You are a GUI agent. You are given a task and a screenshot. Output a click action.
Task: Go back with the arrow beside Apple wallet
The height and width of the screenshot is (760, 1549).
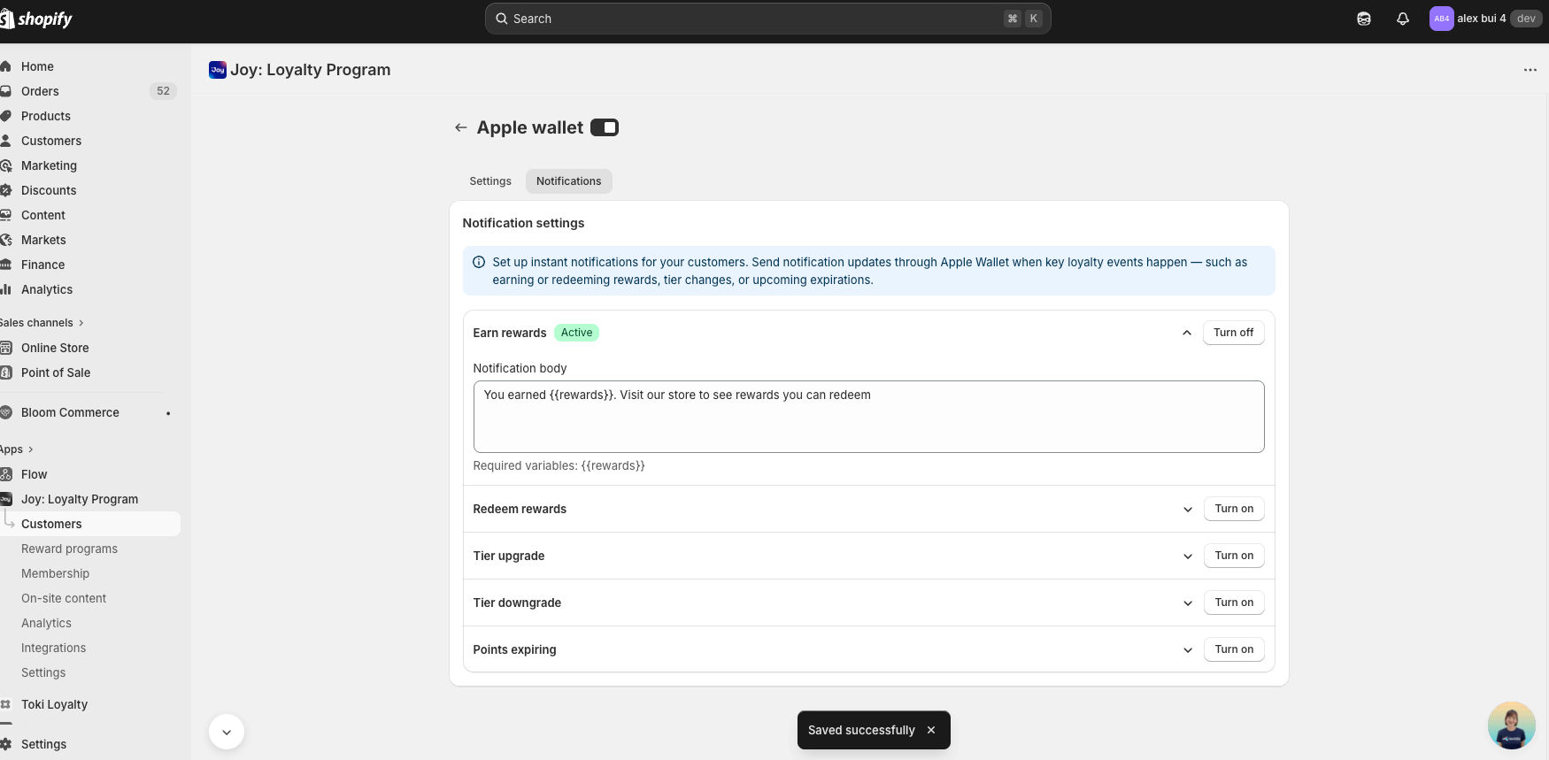460,127
